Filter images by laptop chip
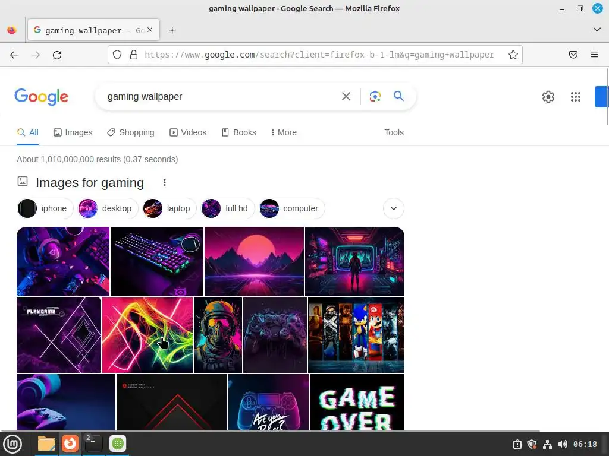609x456 pixels. (169, 208)
